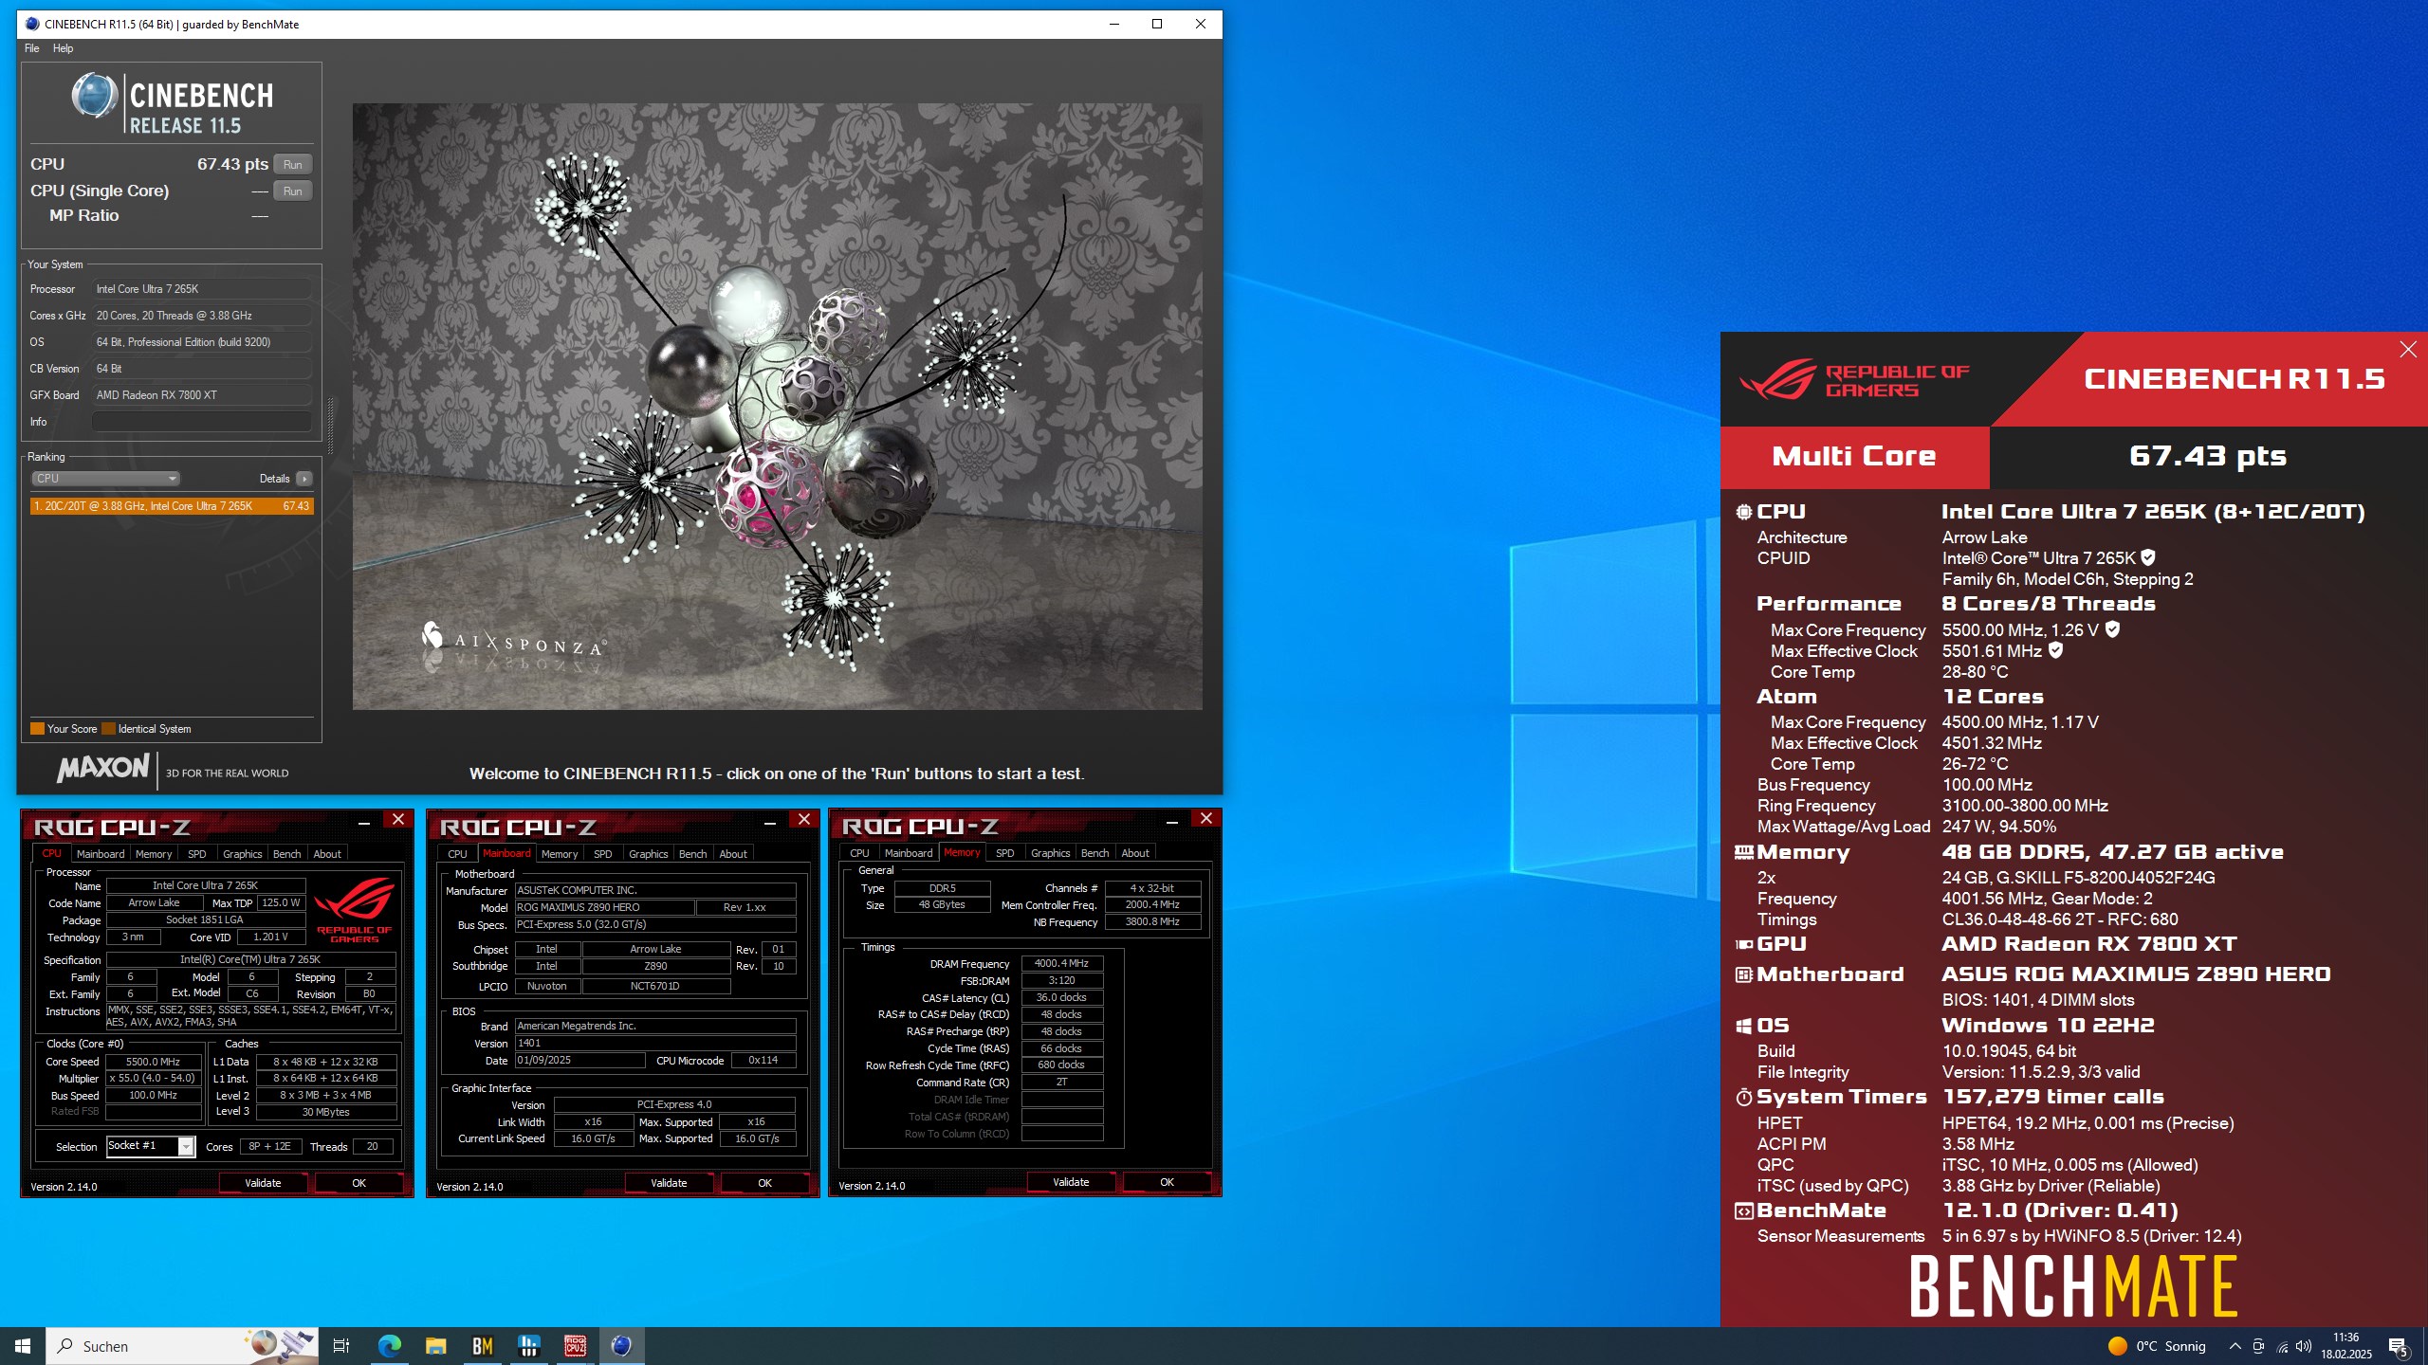Switch to Memory tab in first CPU-Z window
The height and width of the screenshot is (1365, 2428).
coord(154,853)
